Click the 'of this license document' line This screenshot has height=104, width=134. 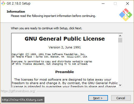(x=50, y=64)
